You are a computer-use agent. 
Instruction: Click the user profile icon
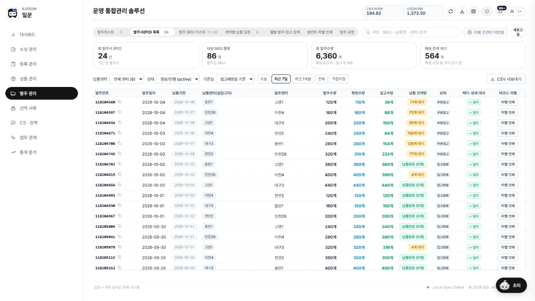click(x=512, y=11)
